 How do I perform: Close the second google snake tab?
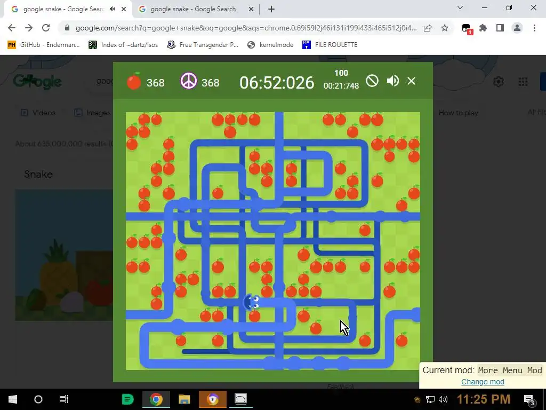[251, 9]
